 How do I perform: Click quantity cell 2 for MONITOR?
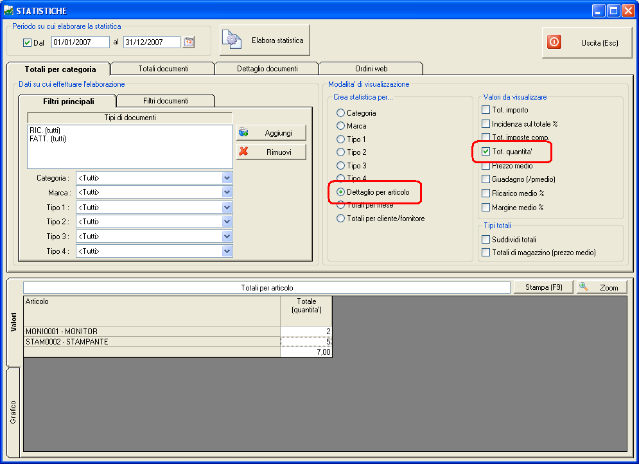pyautogui.click(x=306, y=332)
